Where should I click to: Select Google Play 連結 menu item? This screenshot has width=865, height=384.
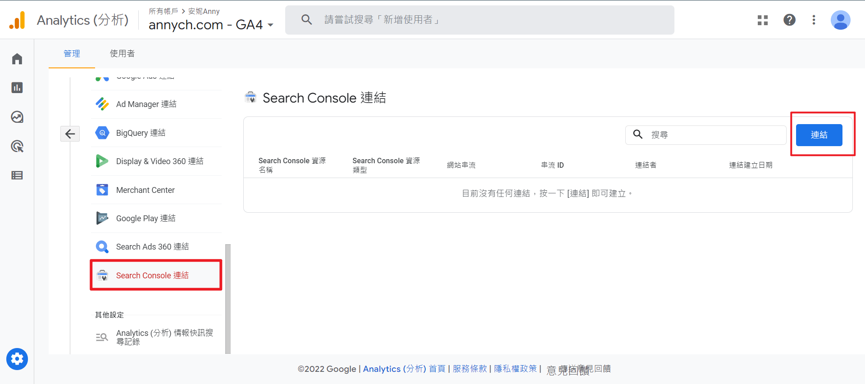156,218
